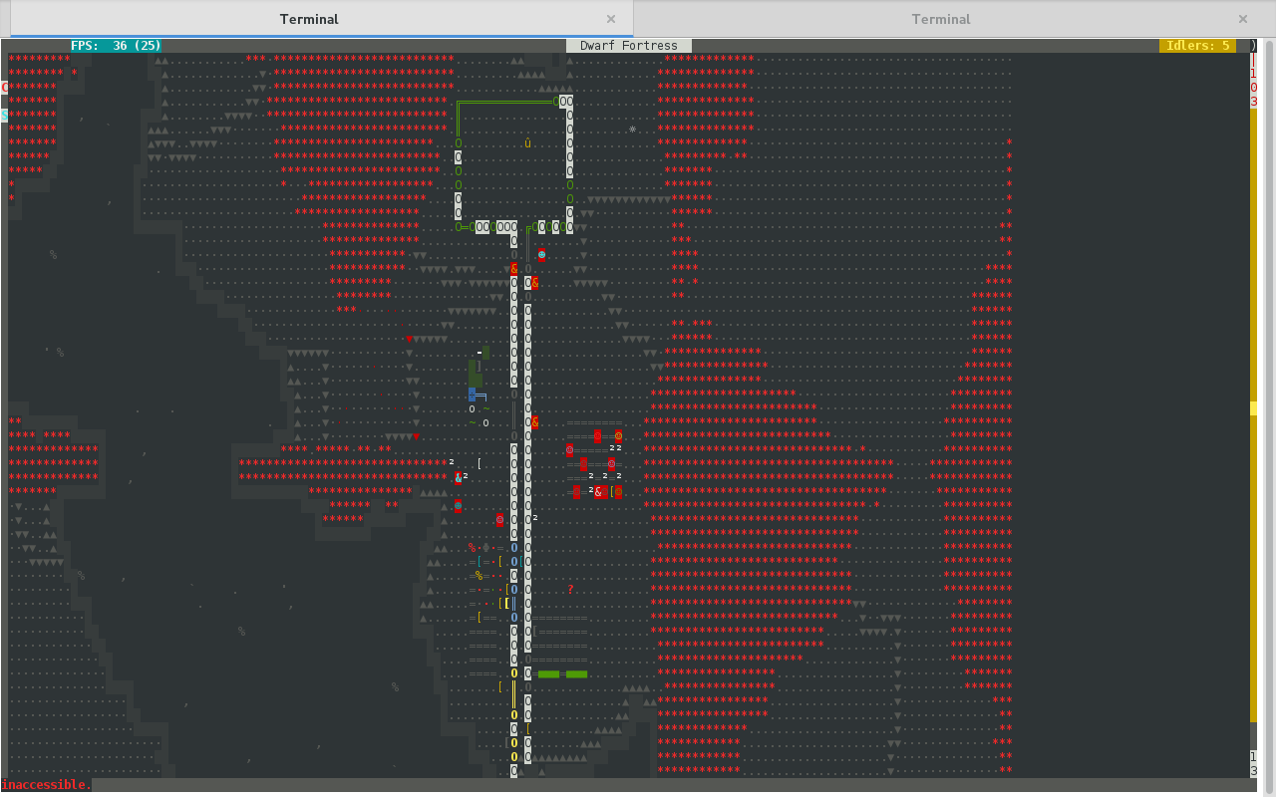Click the left green bridge segment
Screen dimensions: 1276x797
point(549,674)
